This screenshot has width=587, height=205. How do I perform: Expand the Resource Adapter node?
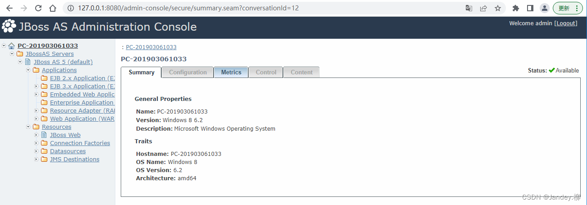pyautogui.click(x=36, y=111)
